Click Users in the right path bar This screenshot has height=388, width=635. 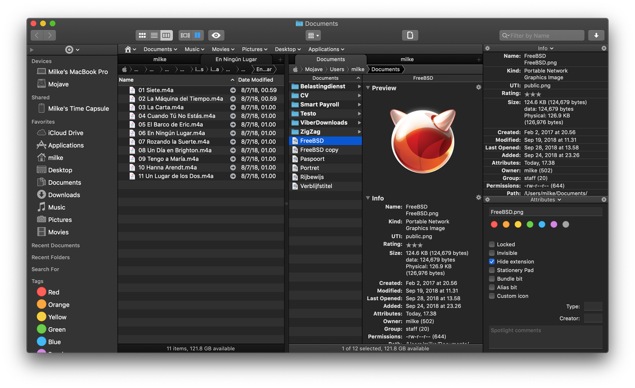coord(337,69)
